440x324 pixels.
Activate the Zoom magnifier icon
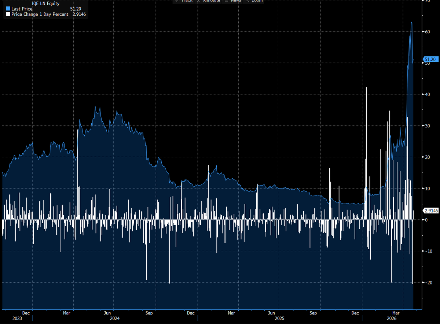click(248, 1)
